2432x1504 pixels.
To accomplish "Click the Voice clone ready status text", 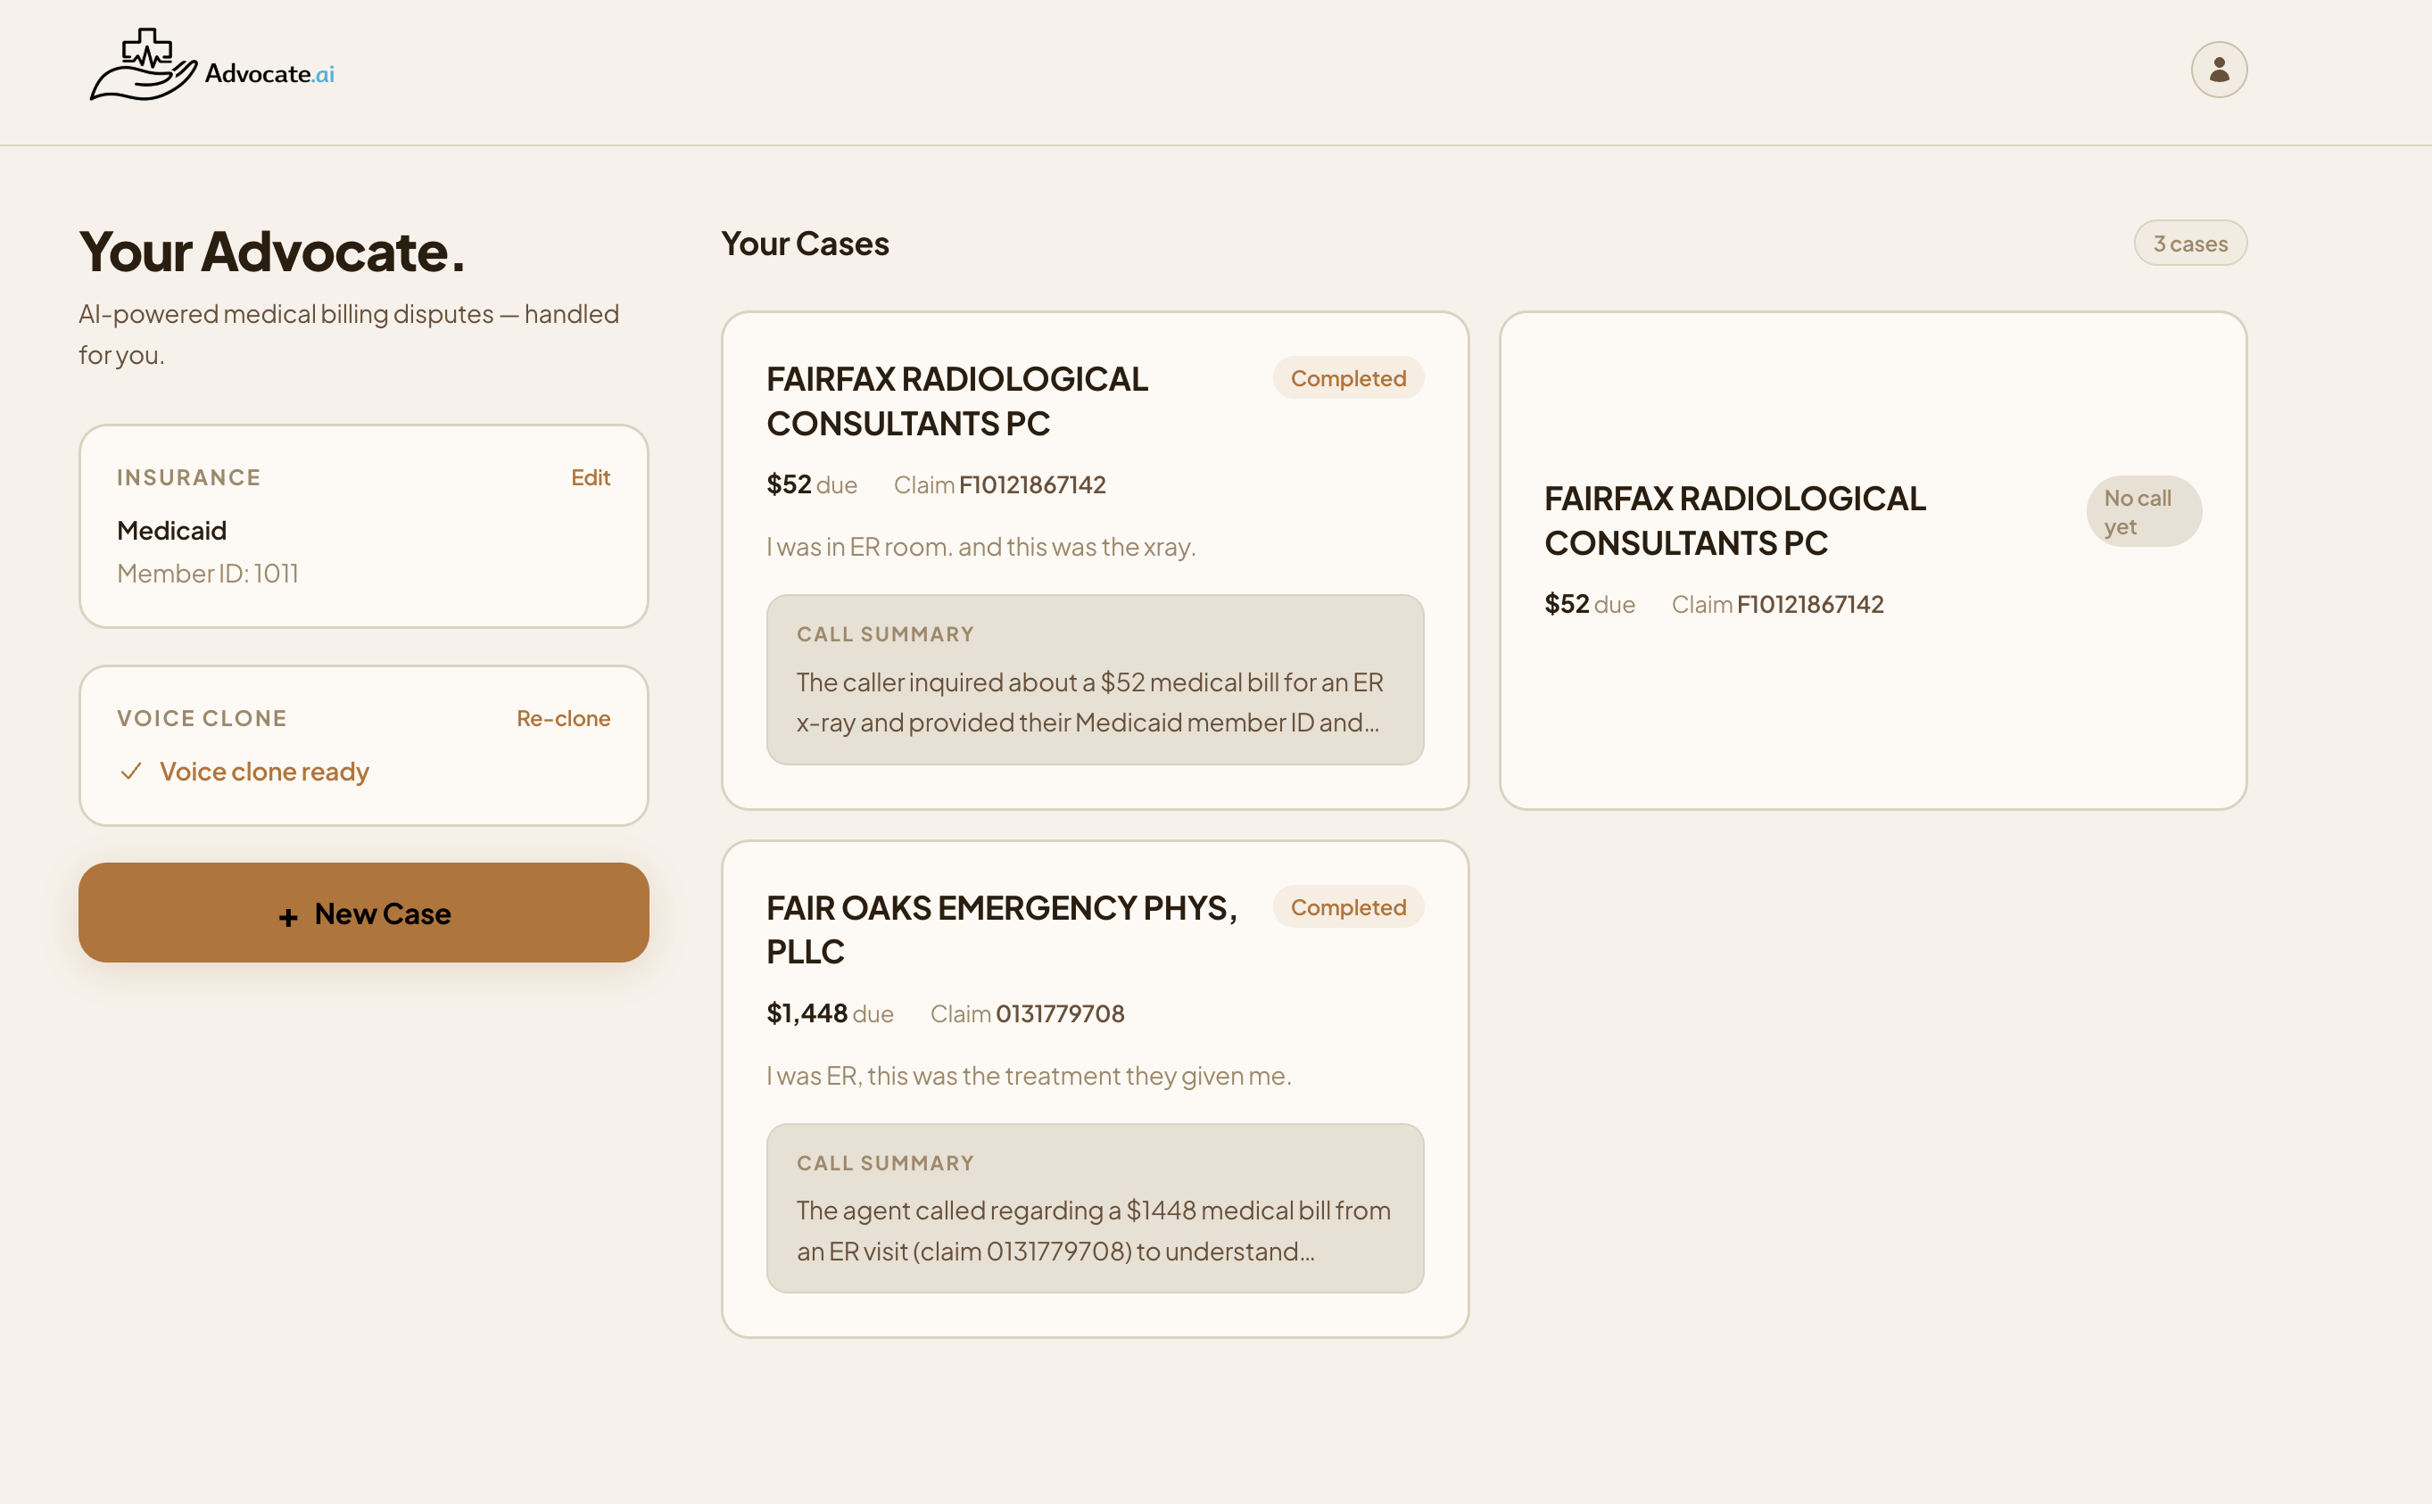I will coord(263,772).
